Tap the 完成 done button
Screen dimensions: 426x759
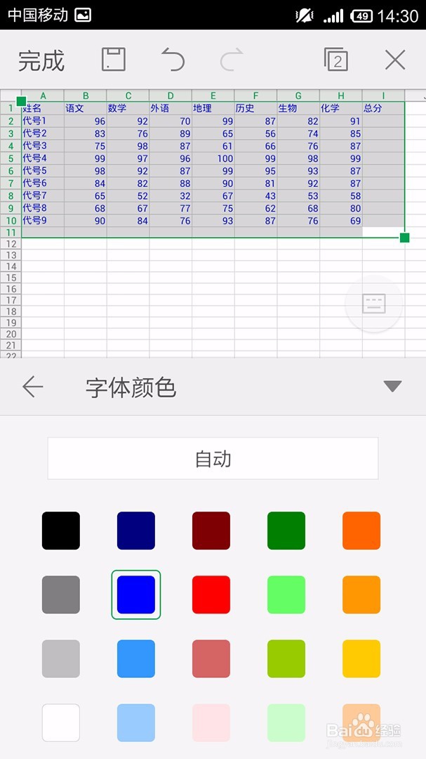coord(41,60)
